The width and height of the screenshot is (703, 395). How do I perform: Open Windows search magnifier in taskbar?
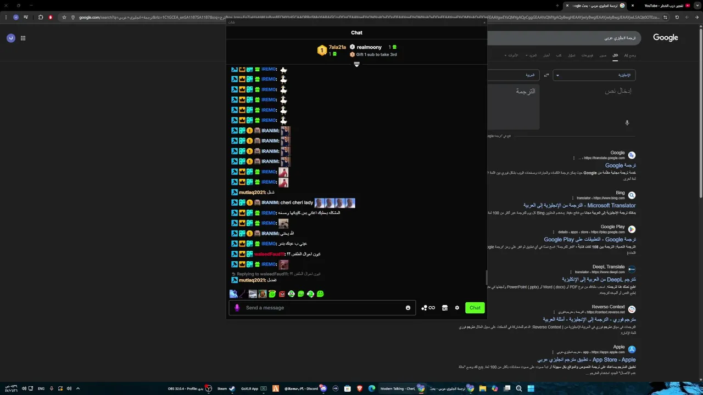click(x=518, y=388)
